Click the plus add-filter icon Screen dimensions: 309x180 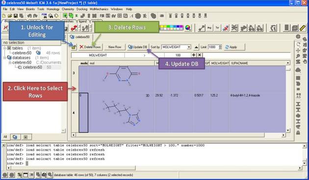[x=194, y=55]
